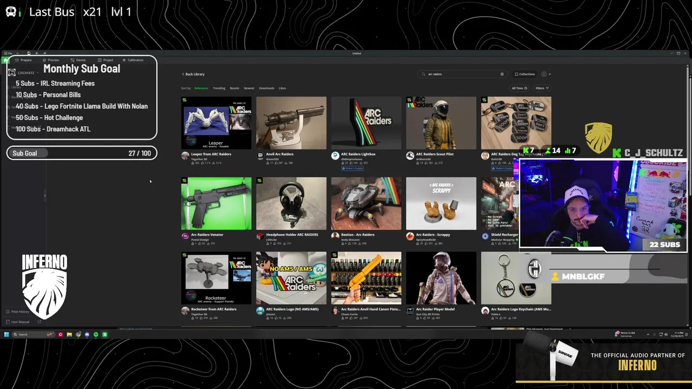Open Anvil Arc Raiders model thumbnail
This screenshot has width=692, height=389.
291,123
